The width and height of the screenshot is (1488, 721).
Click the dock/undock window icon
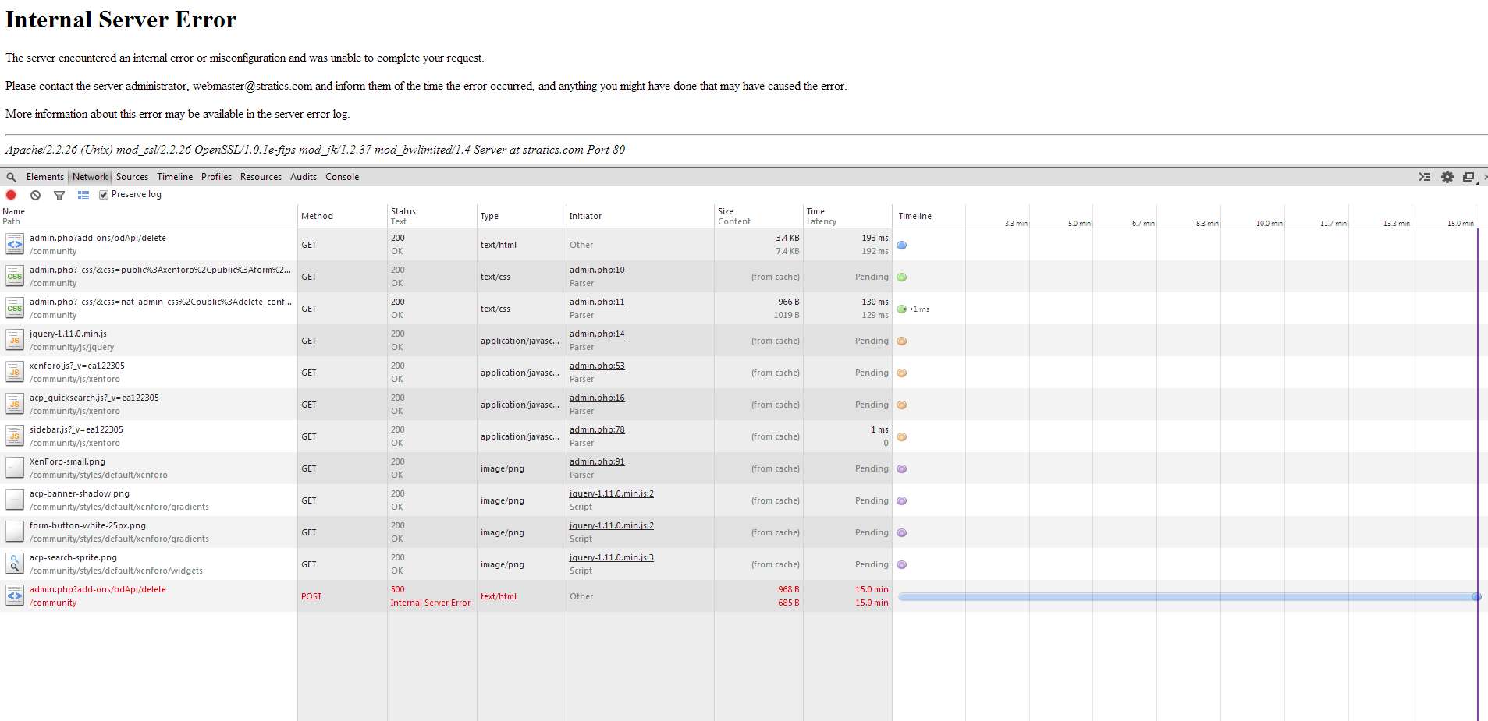point(1468,177)
